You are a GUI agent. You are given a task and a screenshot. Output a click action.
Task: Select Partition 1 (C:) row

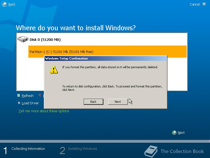[107, 52]
